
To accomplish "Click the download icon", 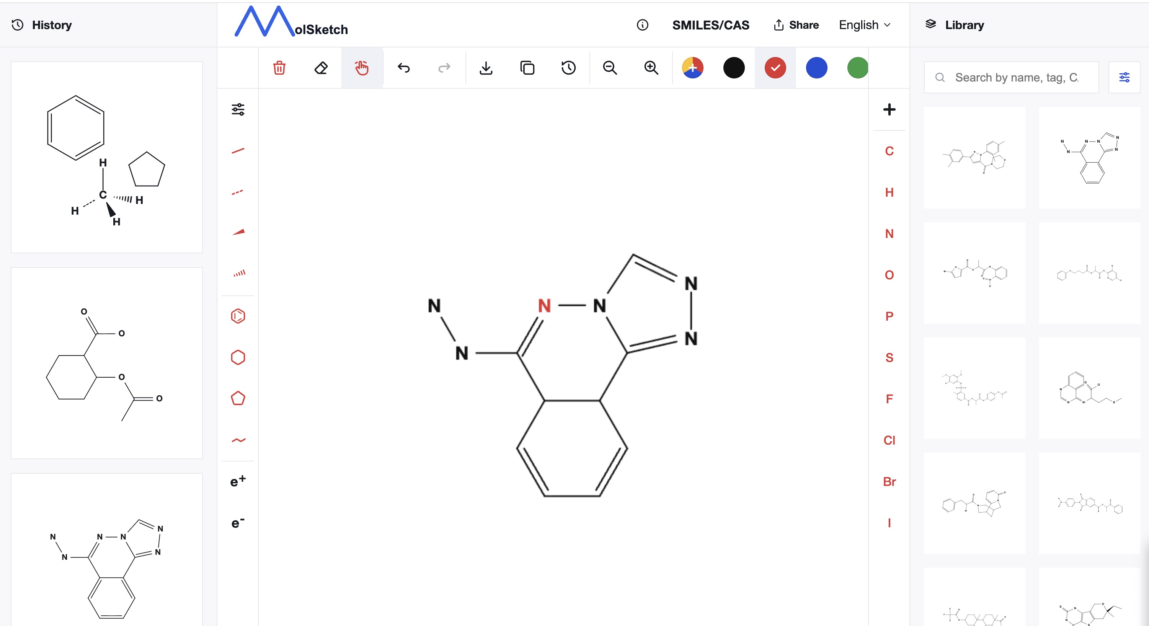I will click(486, 68).
